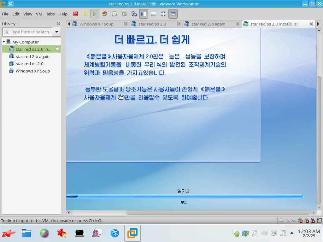Open the Help menu

pyautogui.click(x=63, y=14)
